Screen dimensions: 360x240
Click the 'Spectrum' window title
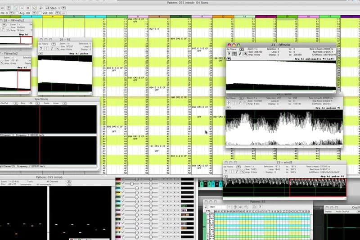click(41, 99)
